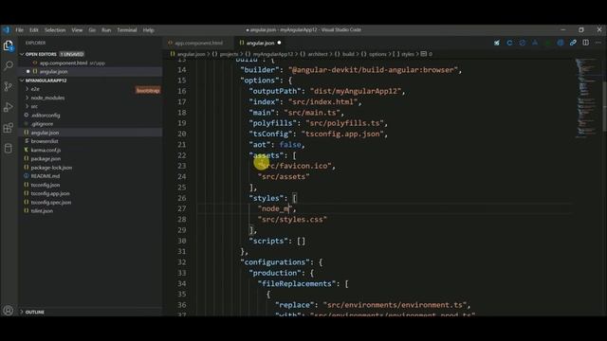Click the "outputPath" key on line 16

(275, 91)
